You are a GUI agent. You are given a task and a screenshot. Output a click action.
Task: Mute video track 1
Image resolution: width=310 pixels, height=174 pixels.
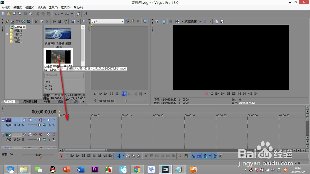[48, 120]
